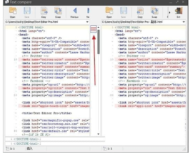The image size is (189, 153).
Task: Click the scrollbar down arrow
Action: point(98,134)
